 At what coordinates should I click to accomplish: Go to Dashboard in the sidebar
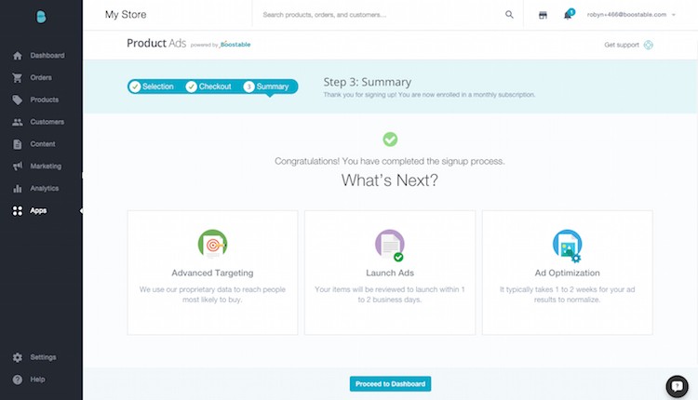click(47, 56)
